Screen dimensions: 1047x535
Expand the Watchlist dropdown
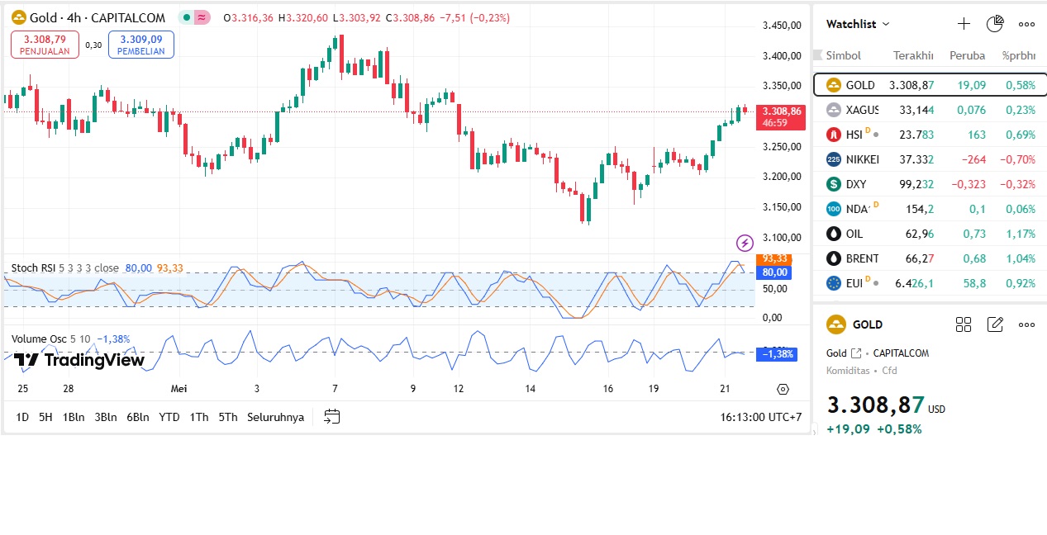click(859, 24)
